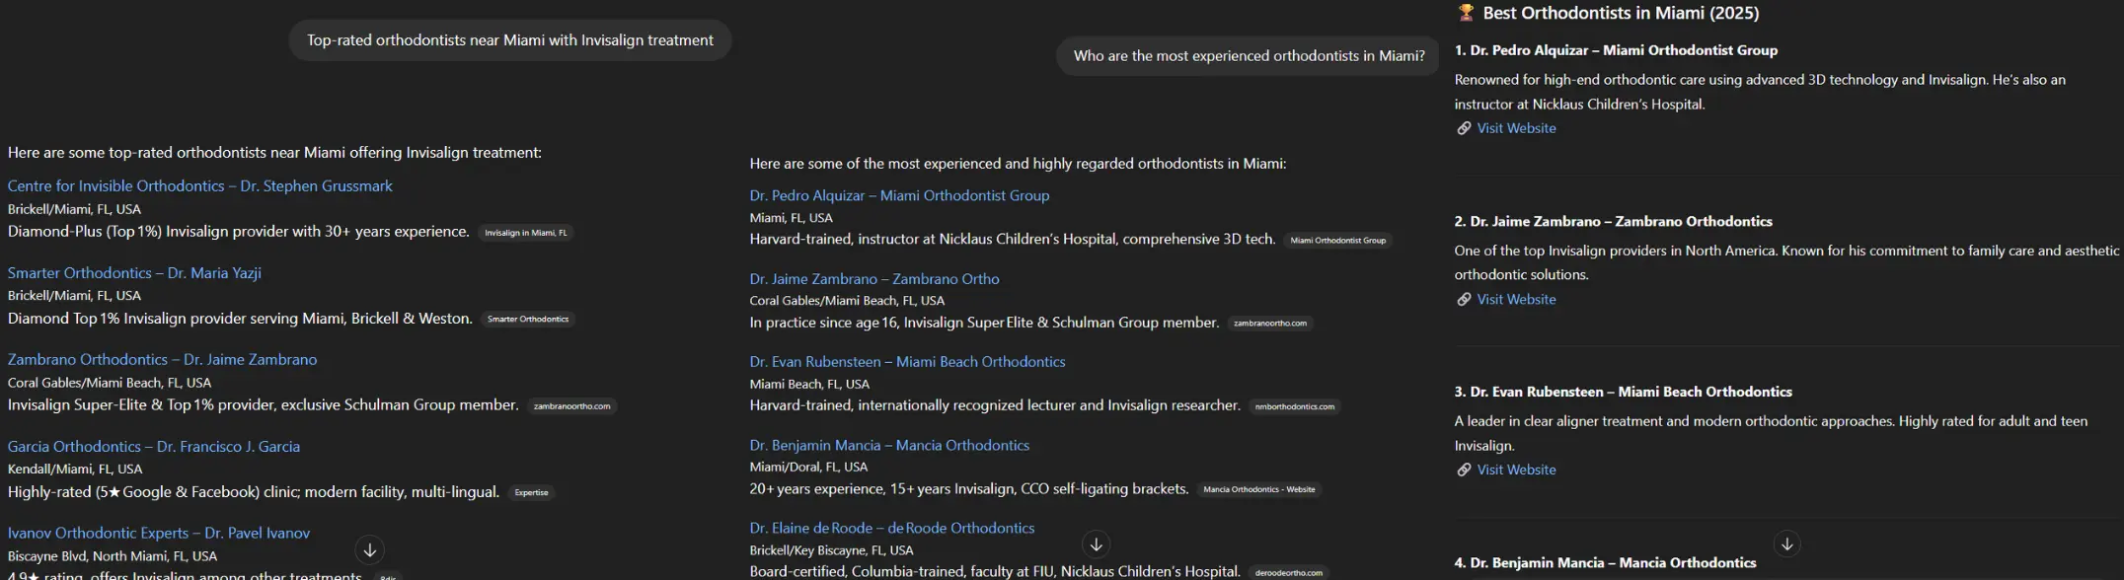Click the scroll-down arrow in the most experienced orthodontists chat

click(x=1096, y=544)
